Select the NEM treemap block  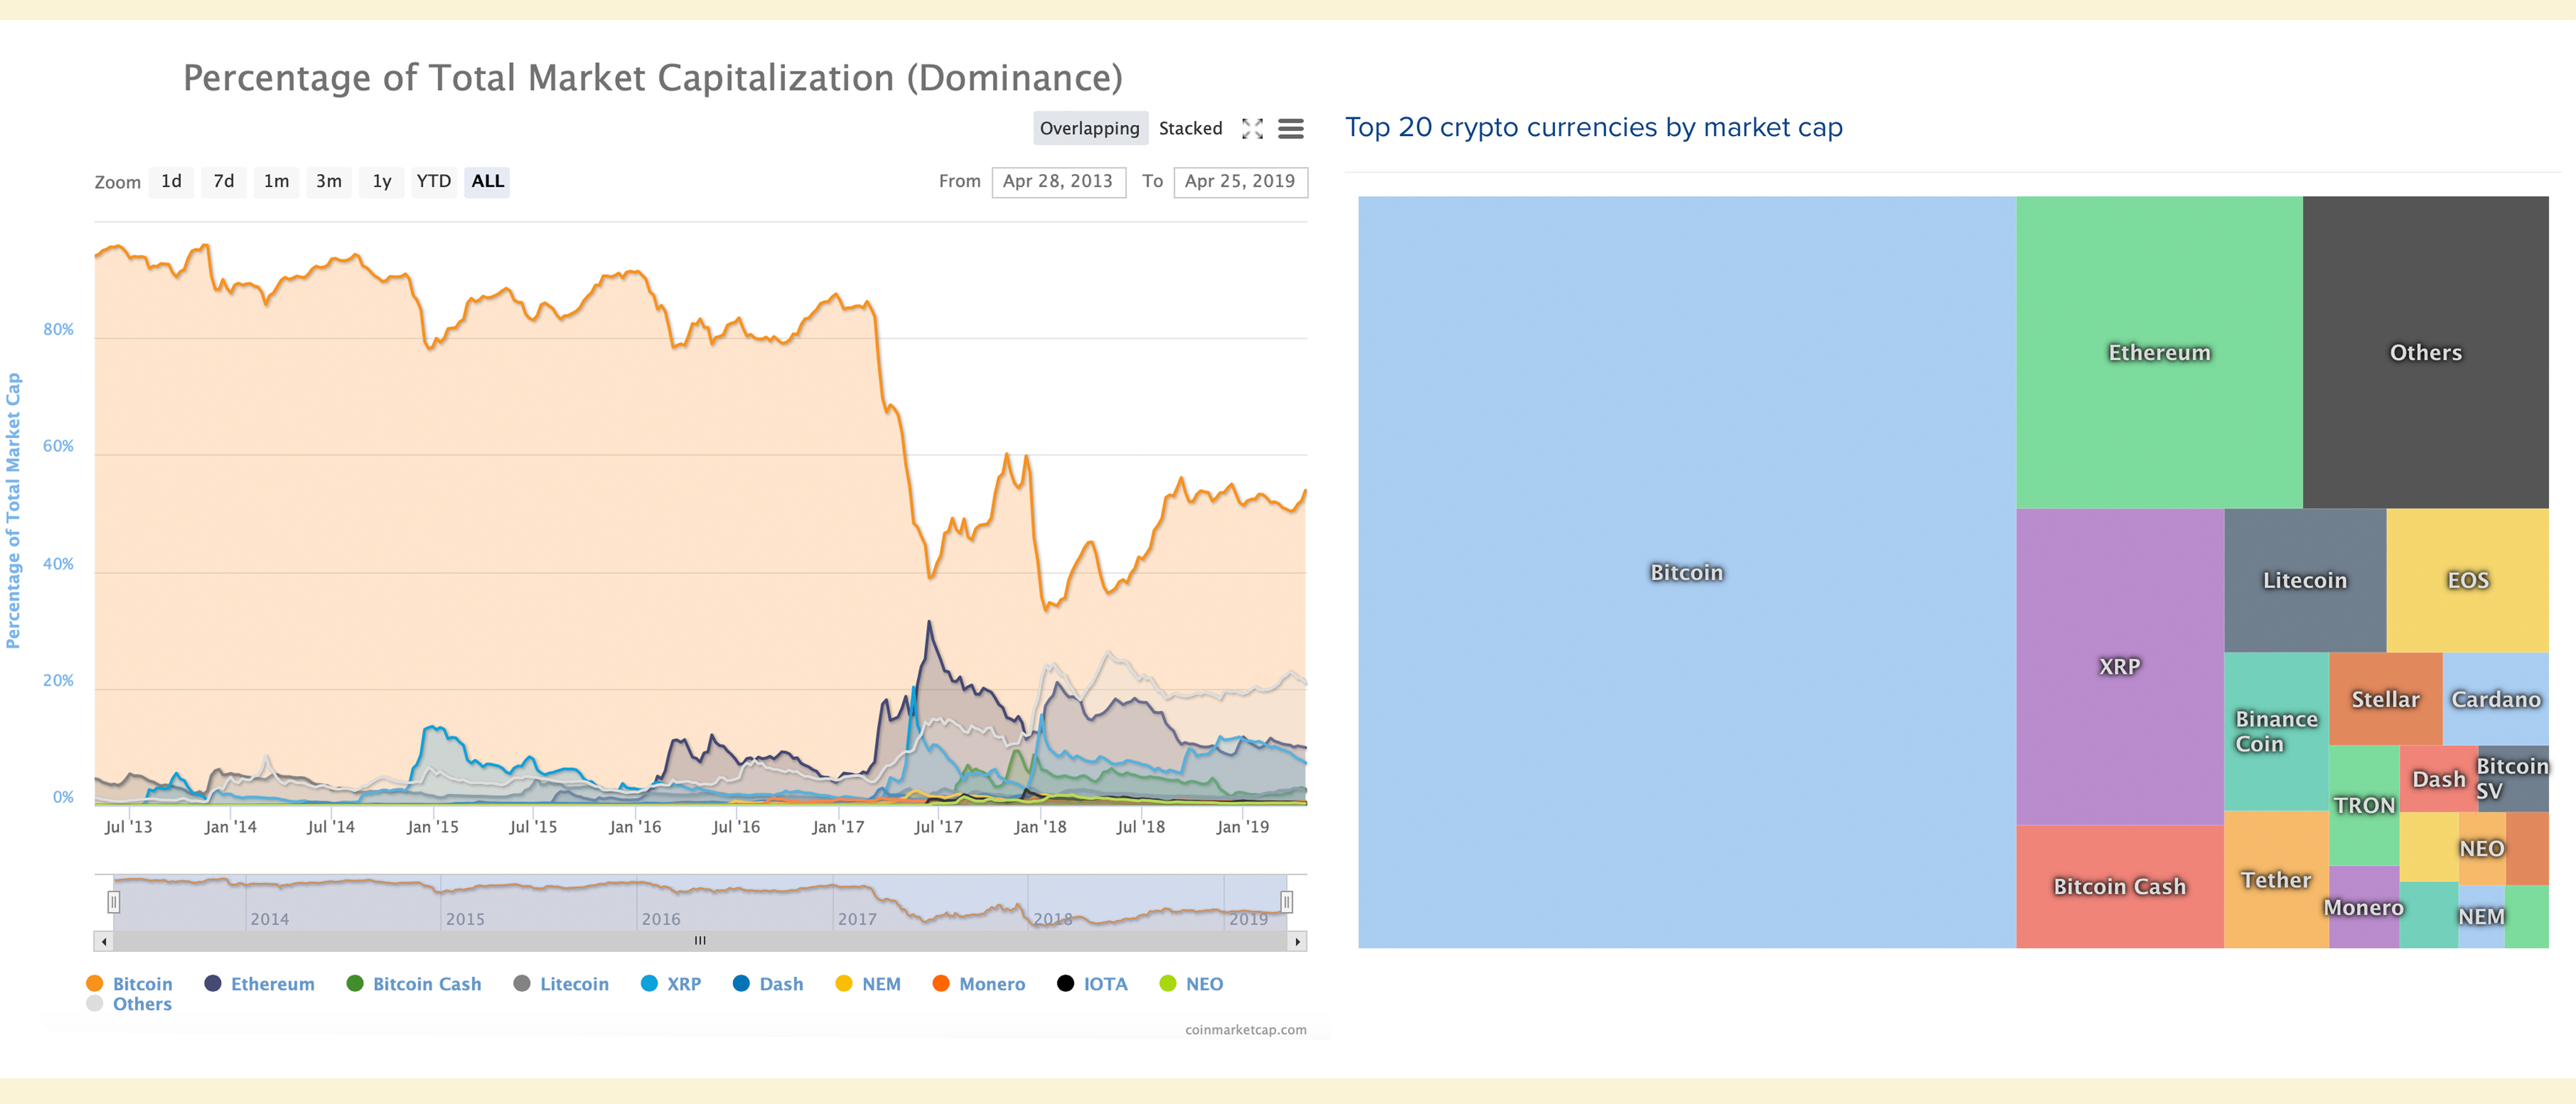pyautogui.click(x=2482, y=916)
